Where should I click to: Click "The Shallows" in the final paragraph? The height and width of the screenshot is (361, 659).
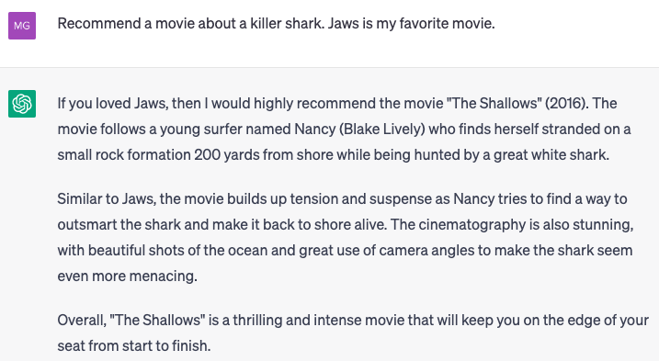pos(157,321)
